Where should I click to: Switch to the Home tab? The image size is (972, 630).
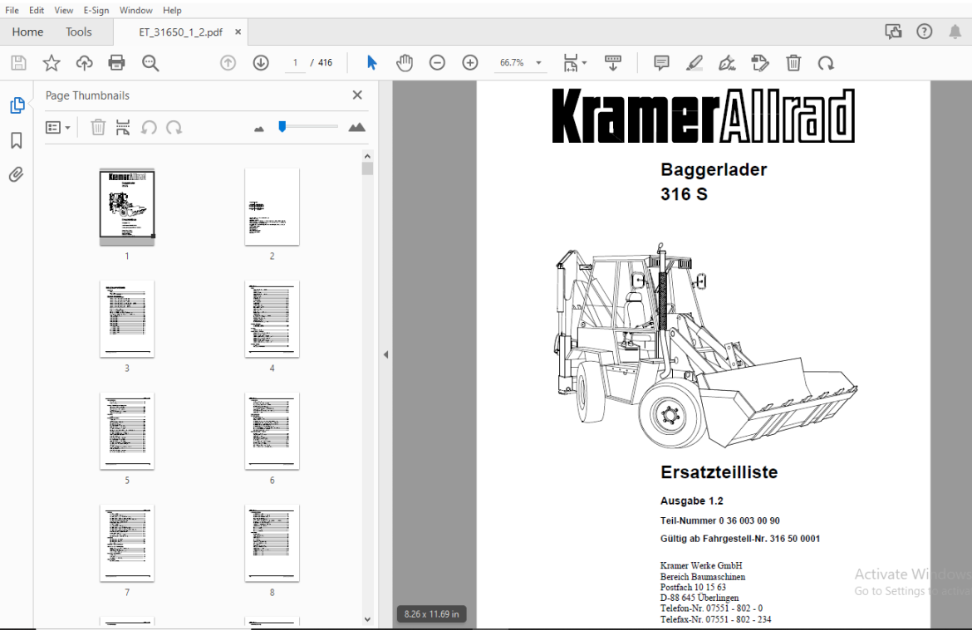tap(27, 32)
